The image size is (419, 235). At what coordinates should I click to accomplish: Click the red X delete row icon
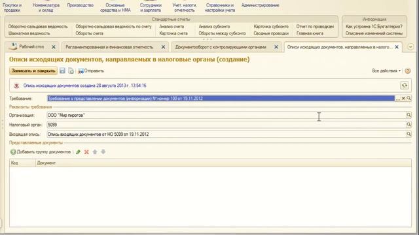tap(86, 152)
